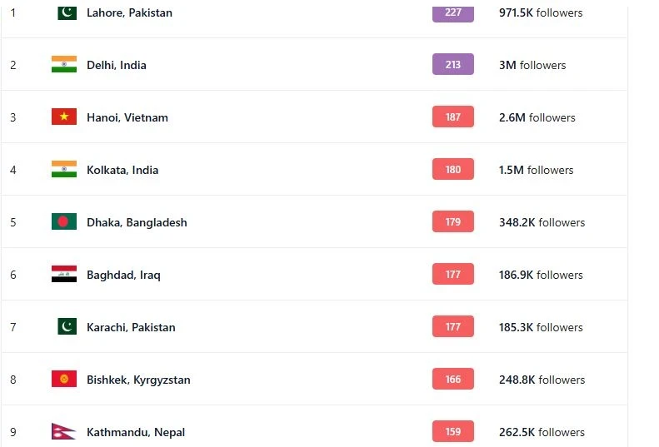659x447 pixels.
Task: Click the red 159 AQI badge for Kathmandu
Action: (453, 432)
